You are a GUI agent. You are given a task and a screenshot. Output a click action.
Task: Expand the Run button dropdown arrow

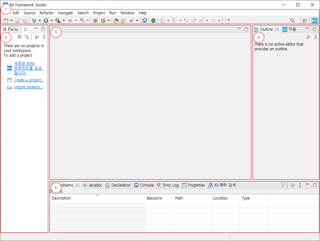pyautogui.click(x=52, y=21)
